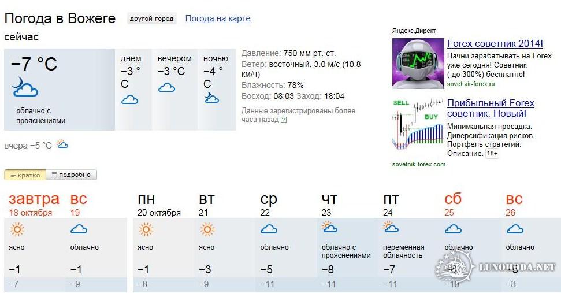Click the robot ad thumbnail image

point(418,64)
